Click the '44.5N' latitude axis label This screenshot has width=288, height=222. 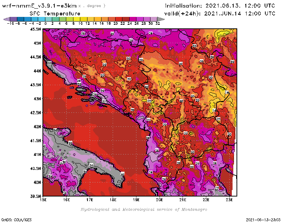click(x=35, y=57)
